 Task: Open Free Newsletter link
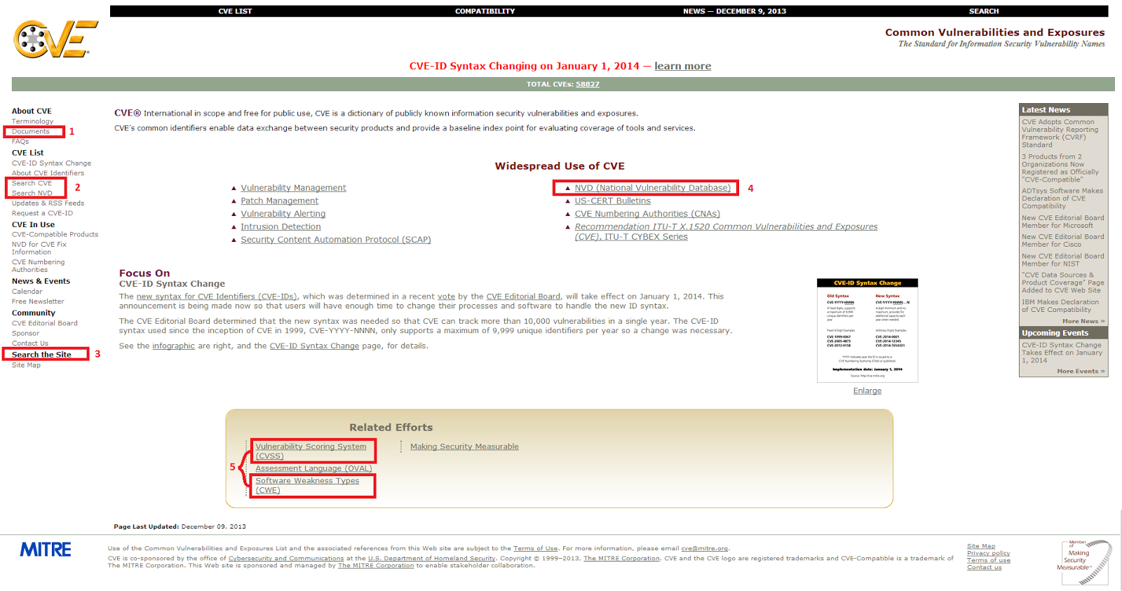tap(38, 301)
